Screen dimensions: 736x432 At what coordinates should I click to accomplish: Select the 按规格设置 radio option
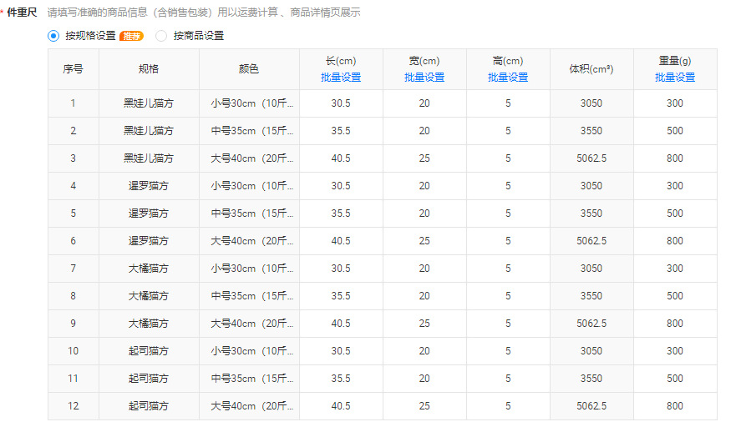(53, 36)
